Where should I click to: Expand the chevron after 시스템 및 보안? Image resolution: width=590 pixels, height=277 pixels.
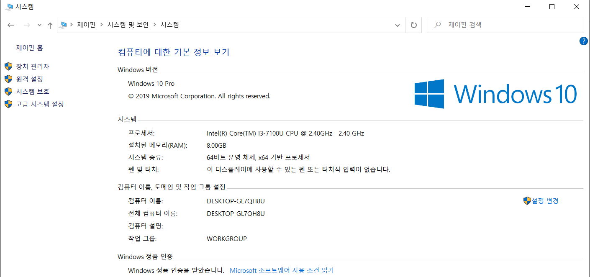tap(155, 25)
